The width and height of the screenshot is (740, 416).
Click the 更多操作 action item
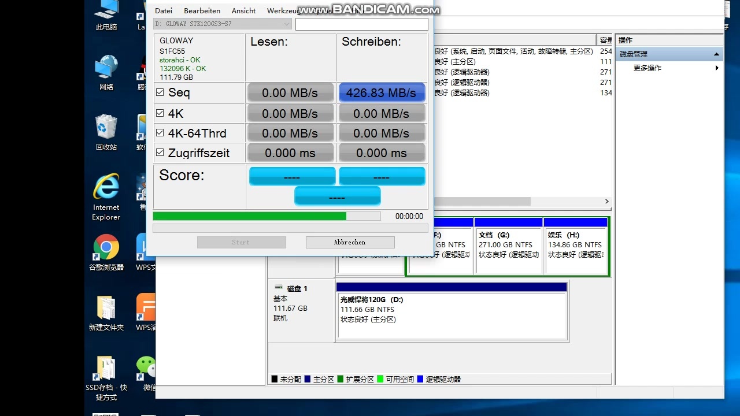point(647,68)
